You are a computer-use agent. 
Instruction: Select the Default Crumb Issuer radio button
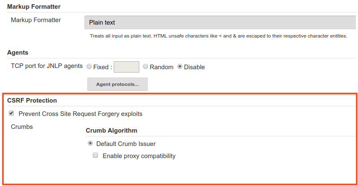90,143
